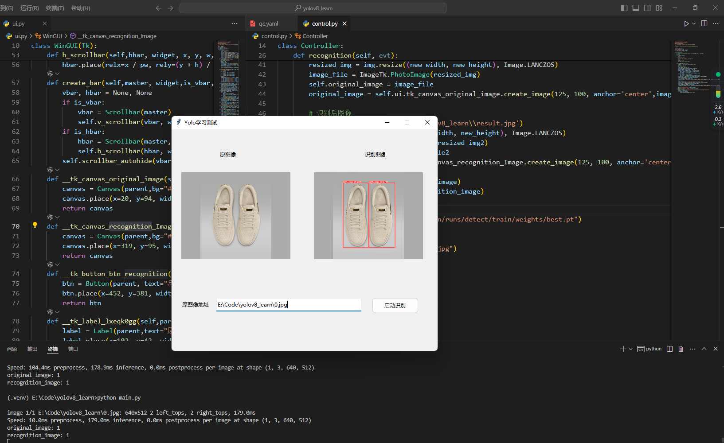The height and width of the screenshot is (443, 724).
Task: Click __tk_canvas_recognition_Image breadcrumb item
Action: (117, 36)
